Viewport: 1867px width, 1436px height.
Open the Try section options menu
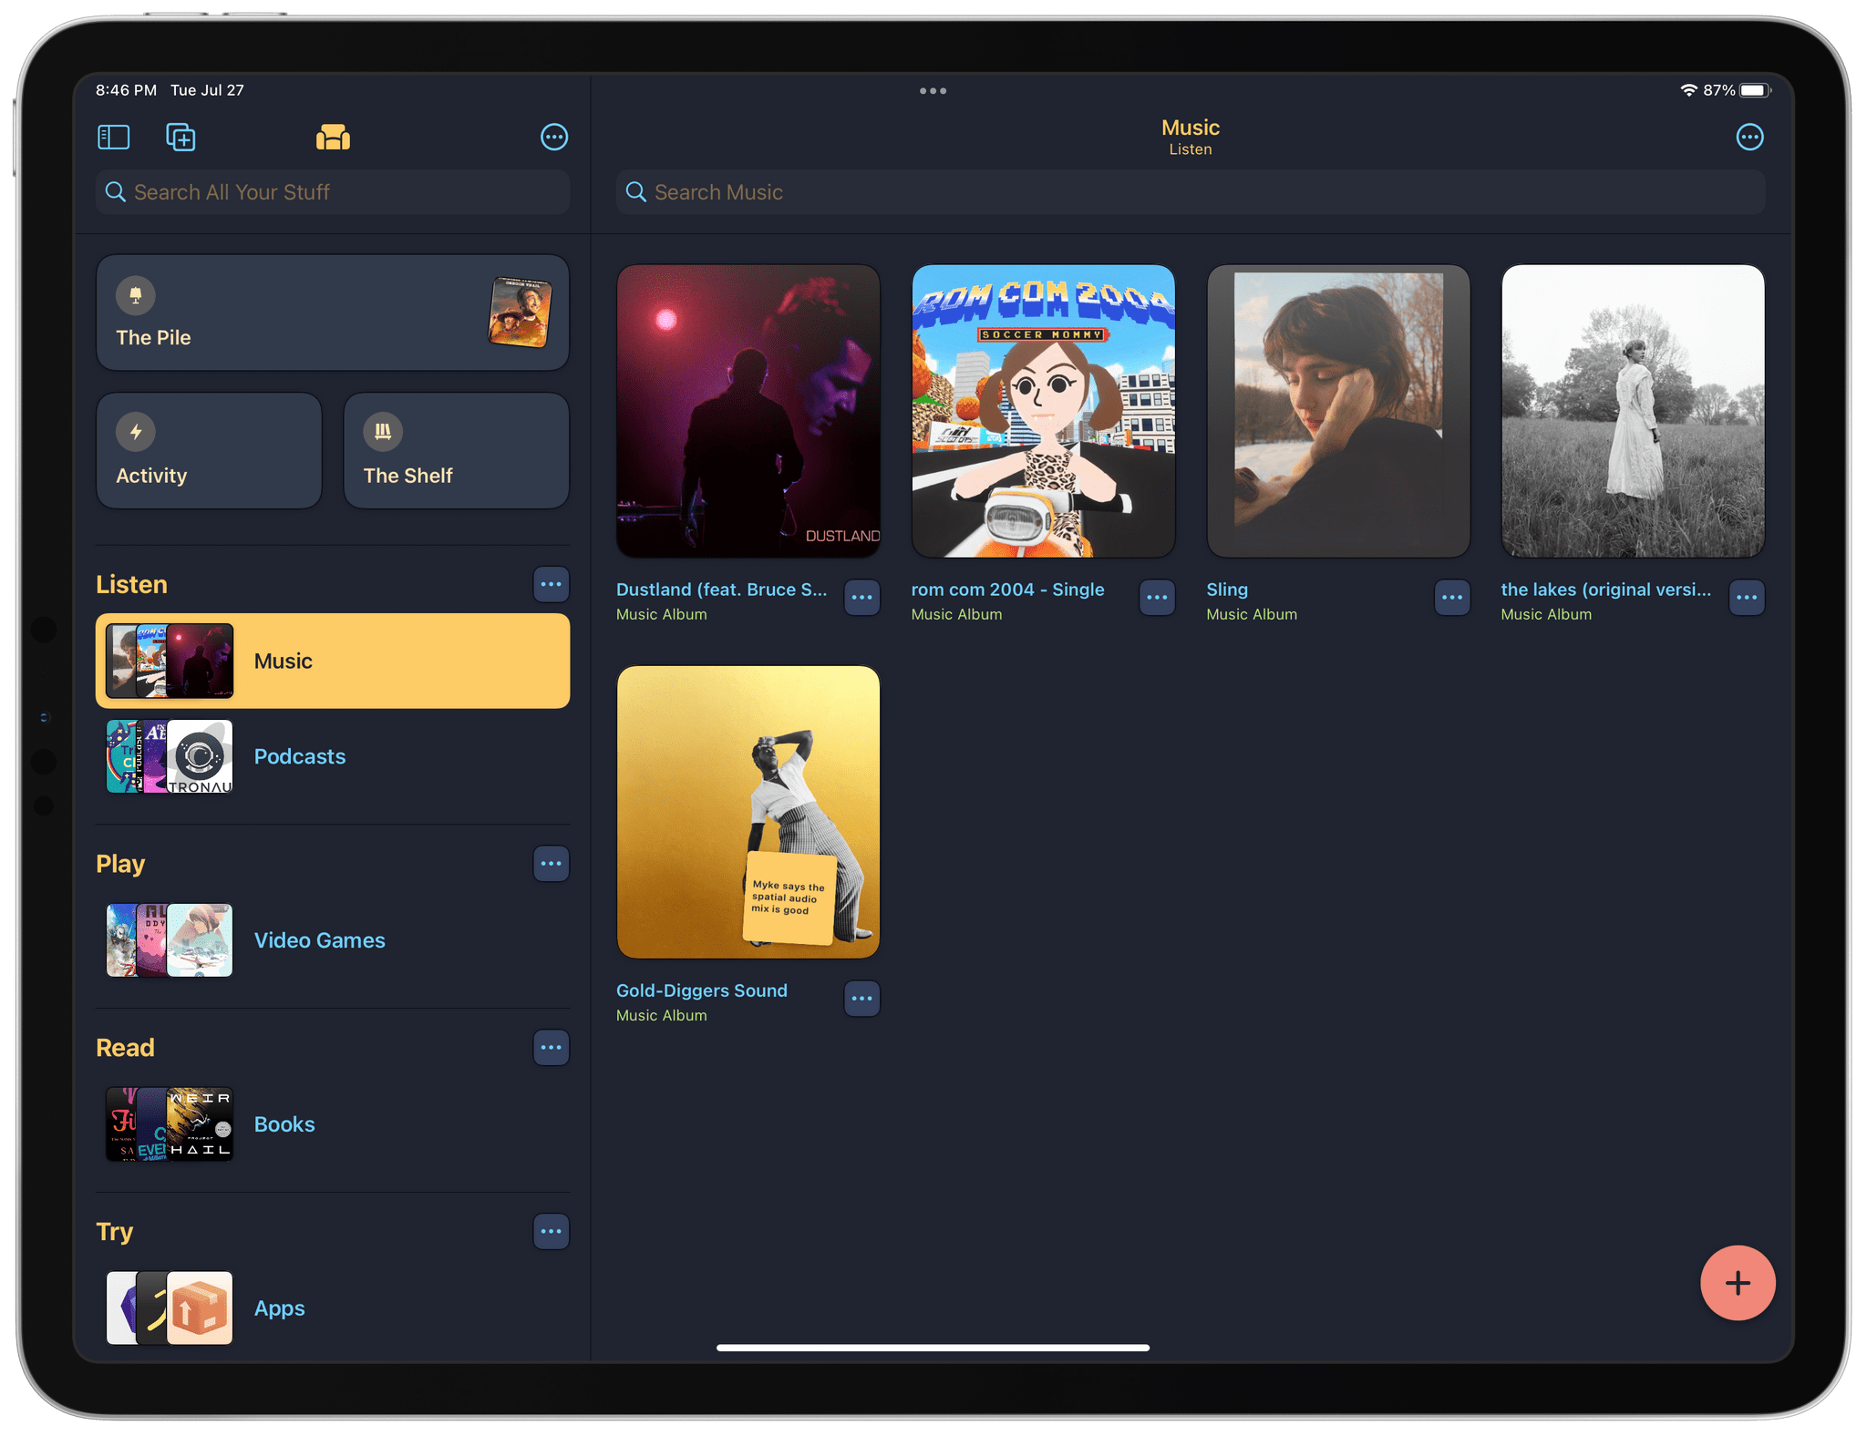click(552, 1232)
